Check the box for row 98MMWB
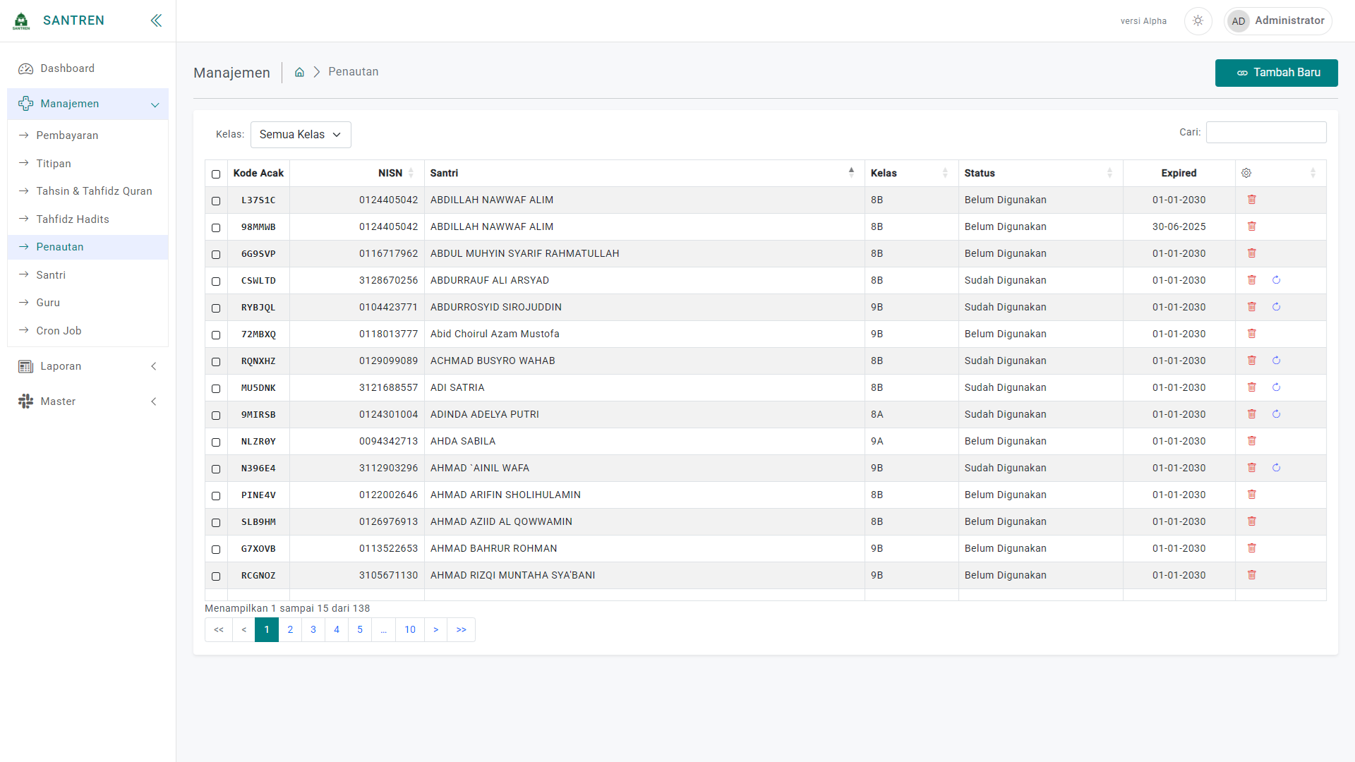This screenshot has width=1355, height=762. 216,228
